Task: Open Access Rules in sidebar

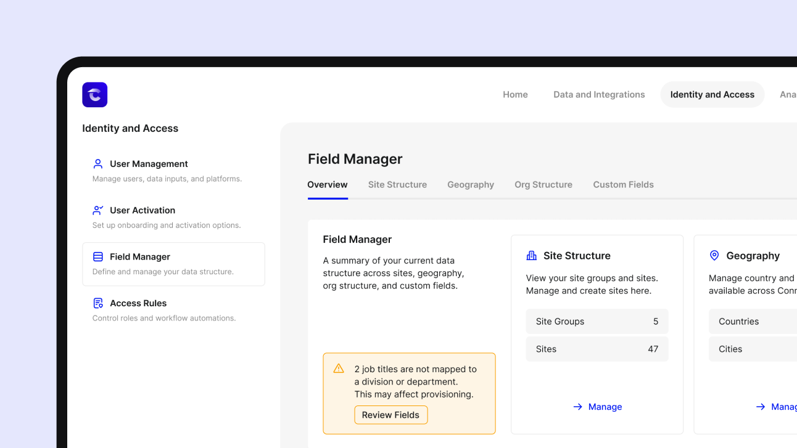Action: point(173,311)
